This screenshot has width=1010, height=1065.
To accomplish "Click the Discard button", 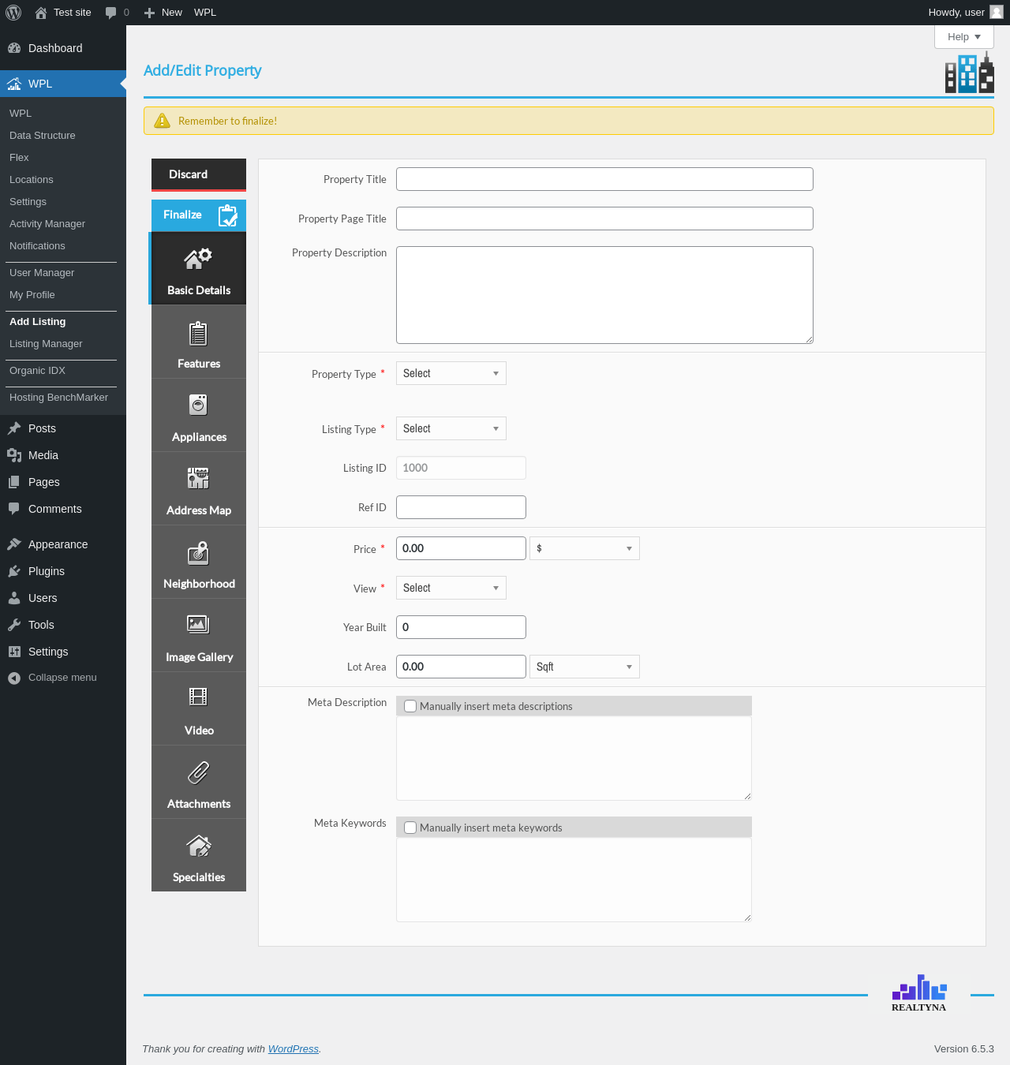I will point(199,174).
